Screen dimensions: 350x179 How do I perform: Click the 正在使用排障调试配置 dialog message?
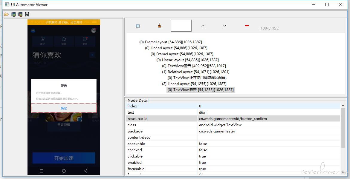click(49, 93)
